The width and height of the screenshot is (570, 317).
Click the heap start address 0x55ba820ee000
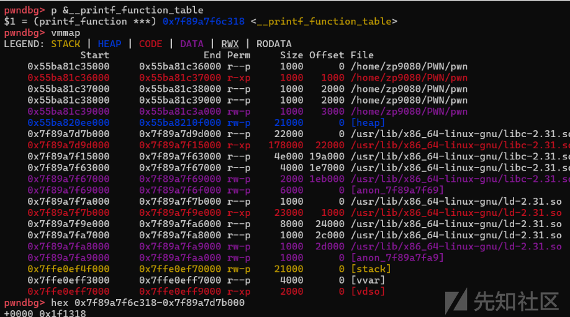pos(68,123)
